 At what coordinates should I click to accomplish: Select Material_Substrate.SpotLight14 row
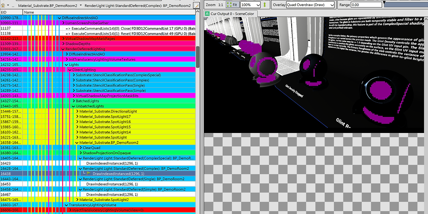coord(98,132)
